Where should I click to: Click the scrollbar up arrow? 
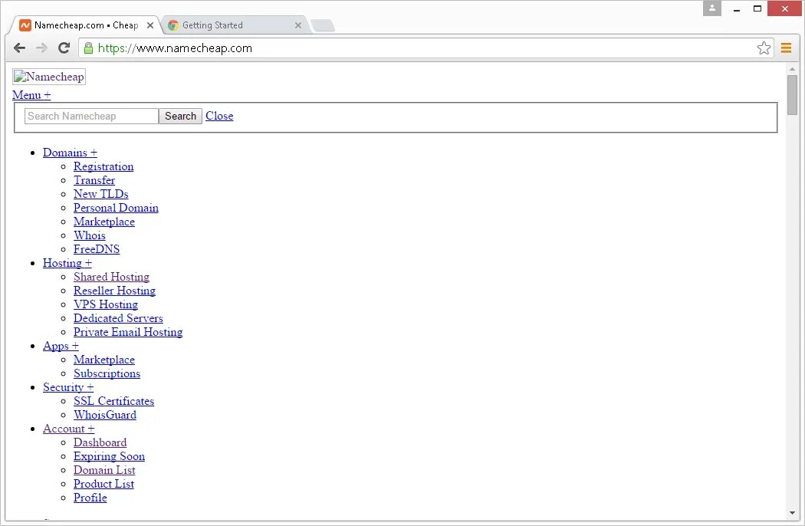[x=792, y=69]
